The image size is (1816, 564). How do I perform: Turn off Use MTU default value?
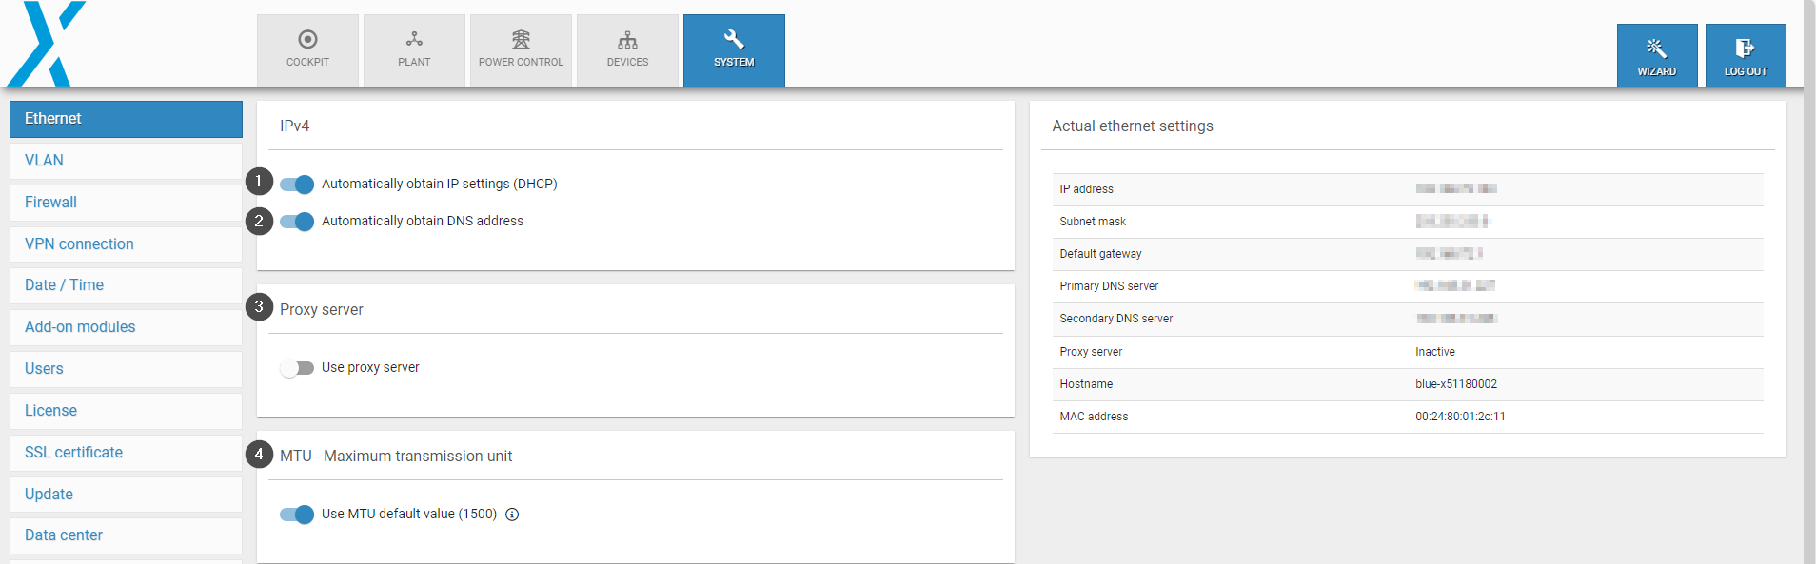click(x=297, y=515)
